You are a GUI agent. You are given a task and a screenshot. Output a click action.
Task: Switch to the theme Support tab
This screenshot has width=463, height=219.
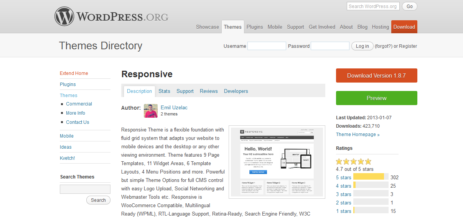pyautogui.click(x=185, y=91)
